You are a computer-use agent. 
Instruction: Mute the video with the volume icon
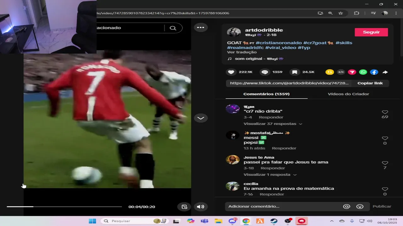[x=201, y=207]
